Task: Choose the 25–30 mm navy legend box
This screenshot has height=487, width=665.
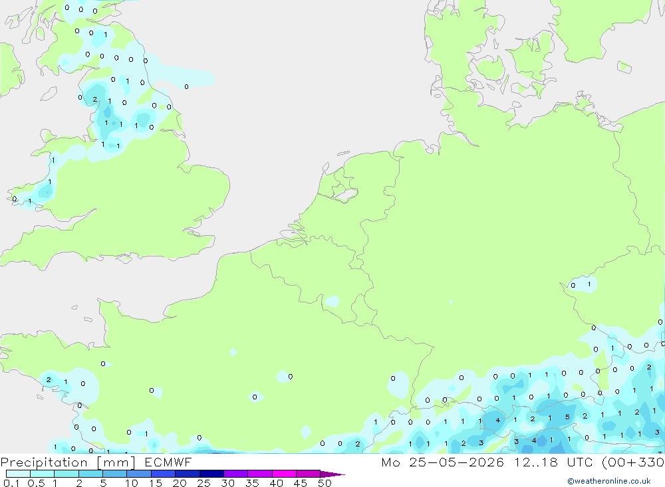Action: tap(211, 474)
